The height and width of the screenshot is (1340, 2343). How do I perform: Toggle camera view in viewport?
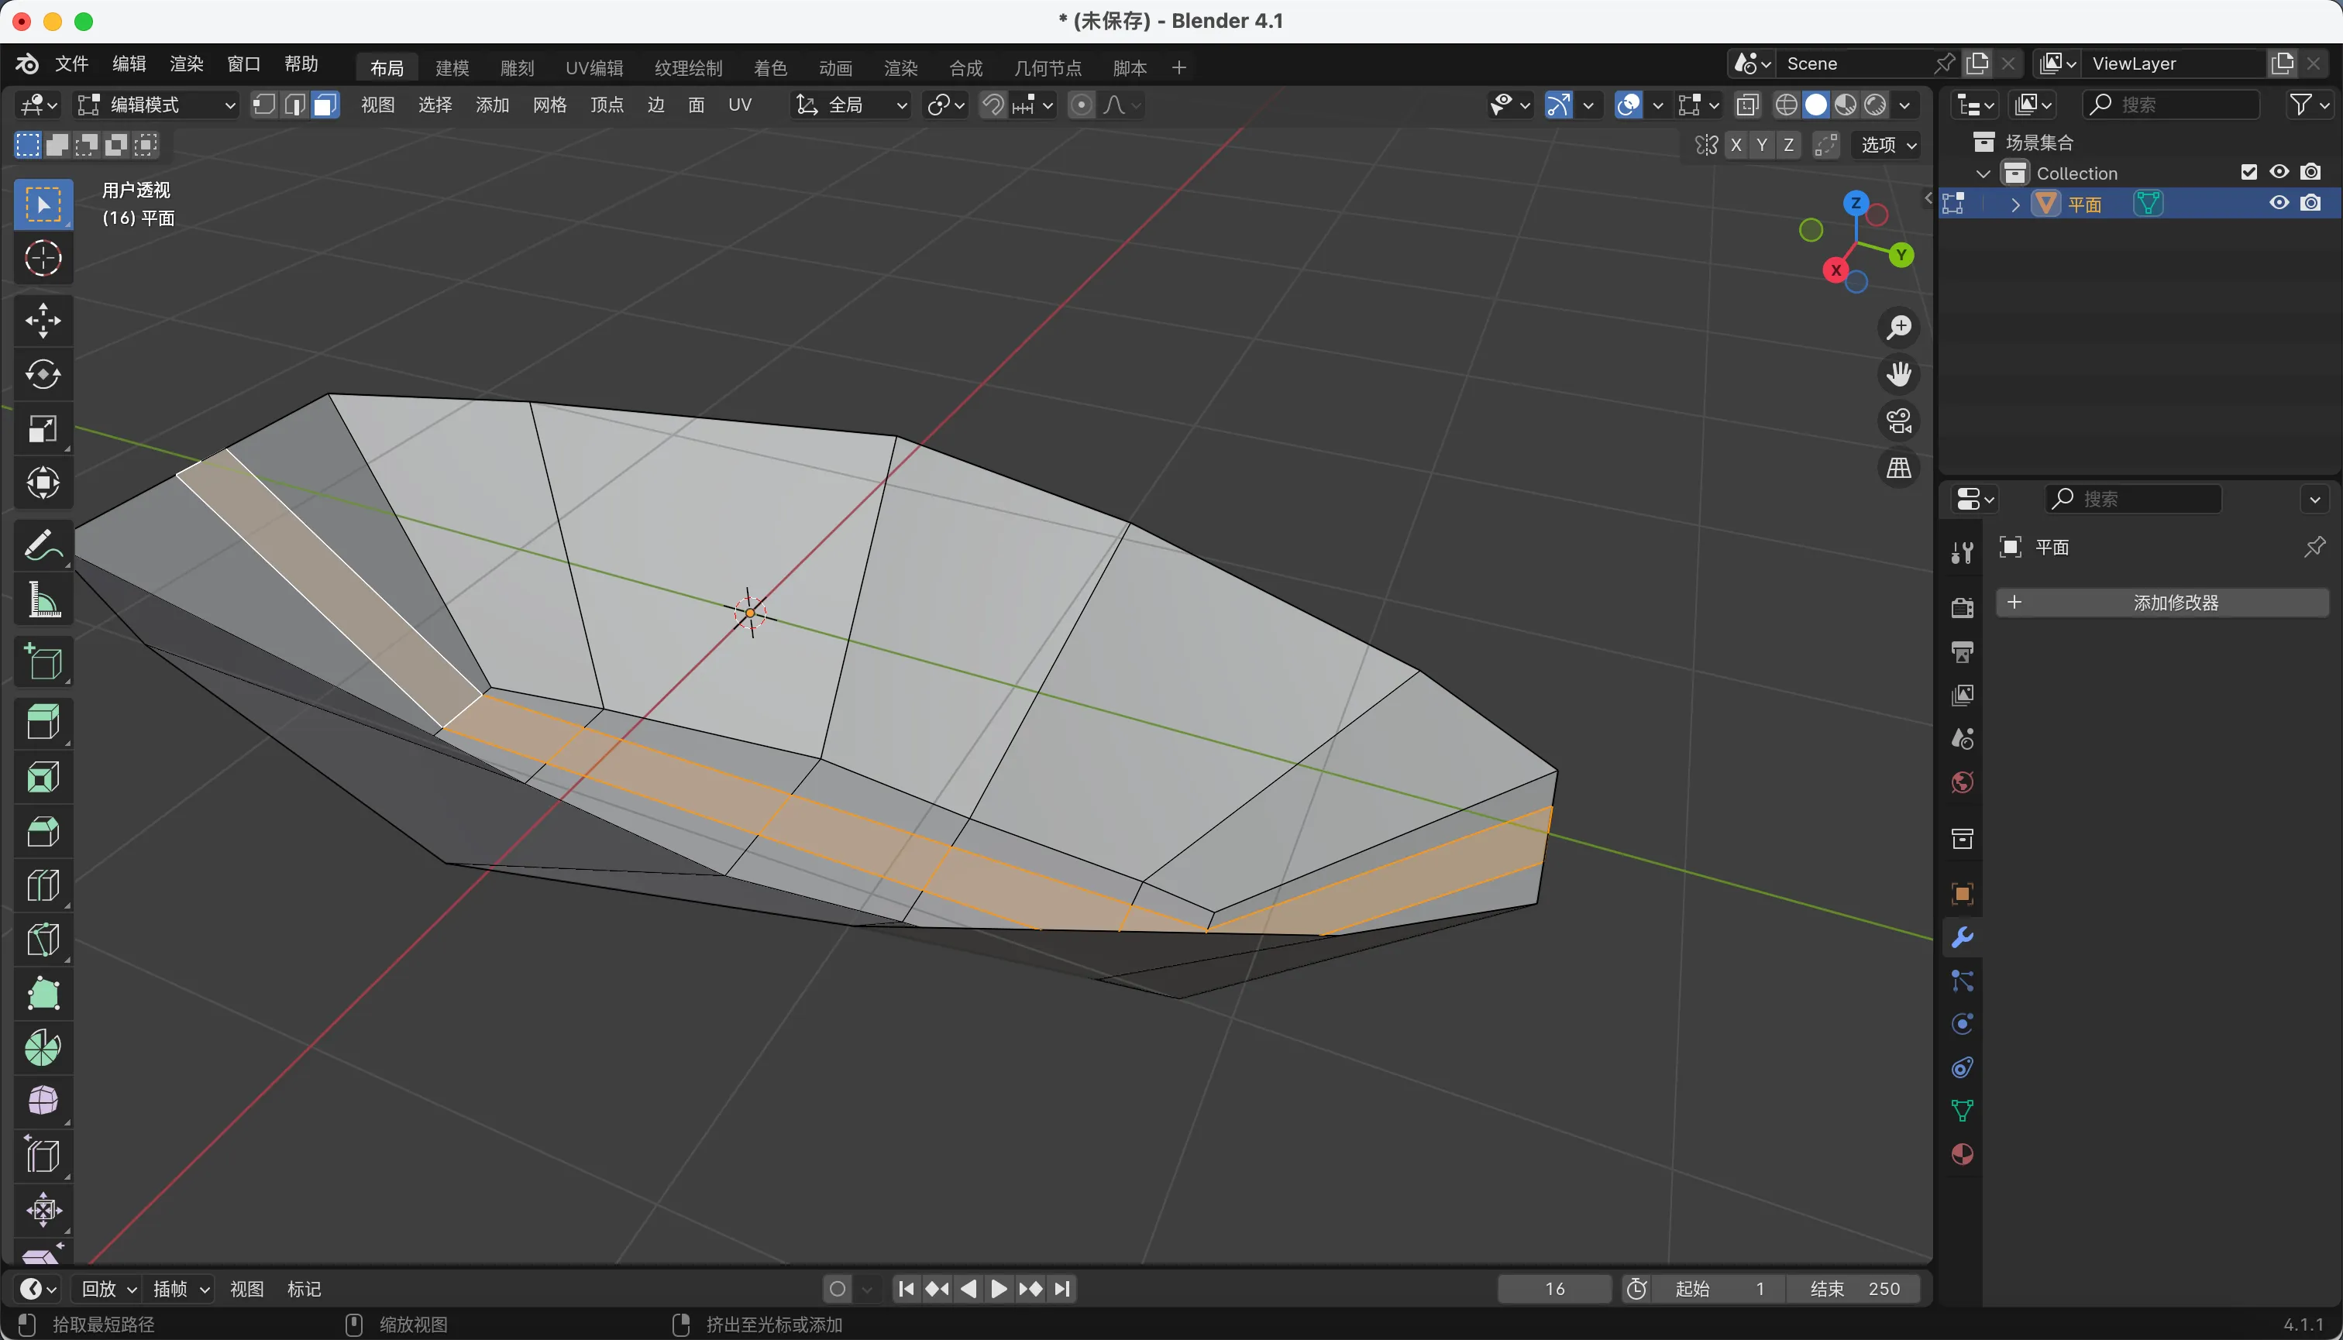click(1898, 421)
